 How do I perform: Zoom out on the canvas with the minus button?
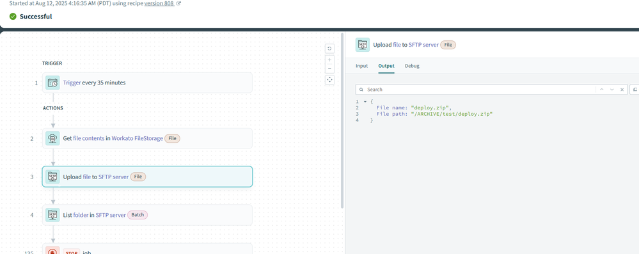(x=329, y=69)
